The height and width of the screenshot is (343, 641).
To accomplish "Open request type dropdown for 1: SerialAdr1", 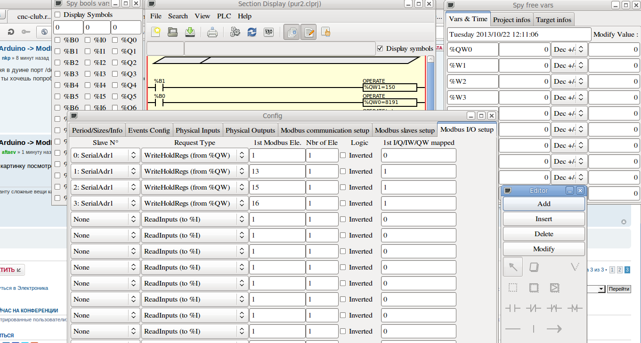I will pyautogui.click(x=195, y=171).
